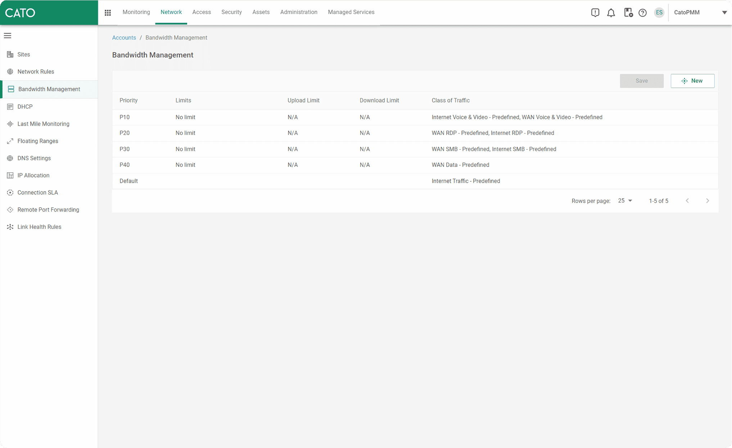Open the apps grid launcher
732x448 pixels.
[108, 12]
